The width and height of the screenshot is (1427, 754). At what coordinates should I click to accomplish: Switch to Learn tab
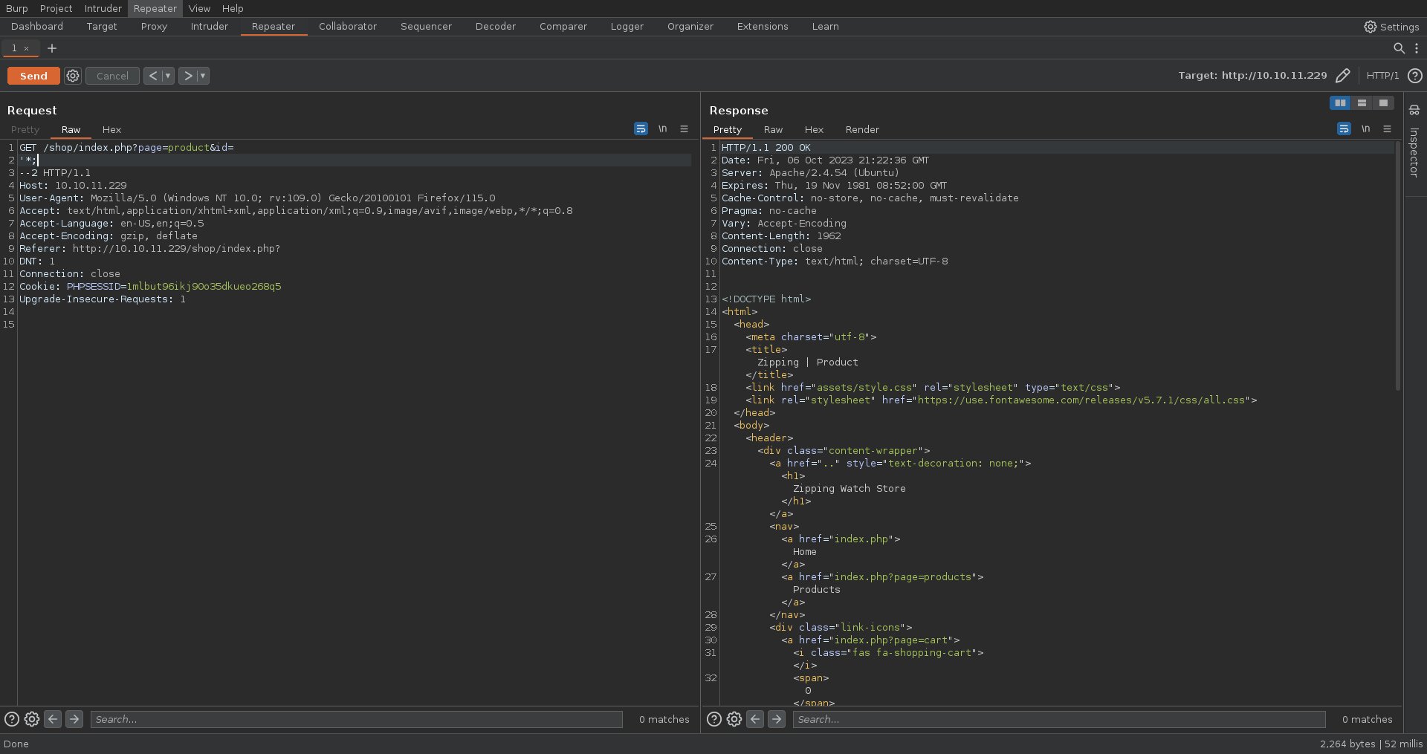[x=825, y=27]
